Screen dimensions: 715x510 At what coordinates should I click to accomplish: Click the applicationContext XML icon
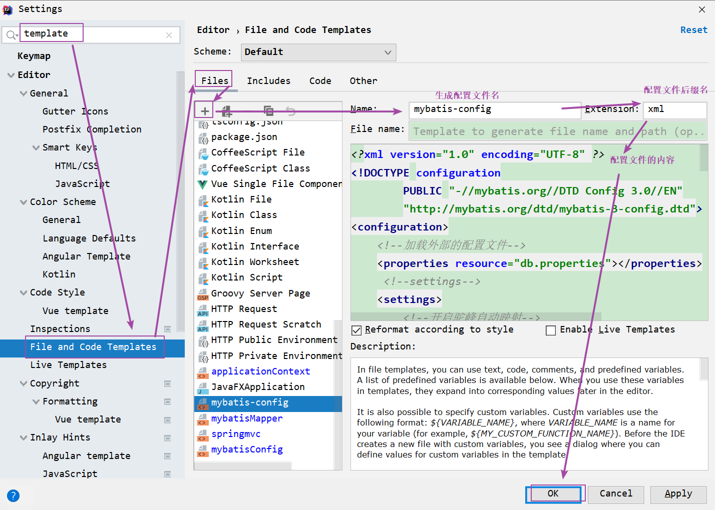click(x=203, y=372)
